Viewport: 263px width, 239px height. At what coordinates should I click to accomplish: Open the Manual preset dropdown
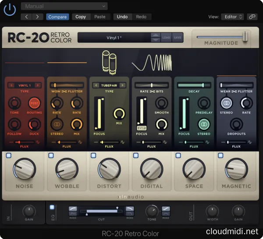click(64, 7)
